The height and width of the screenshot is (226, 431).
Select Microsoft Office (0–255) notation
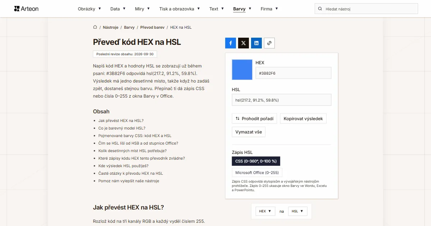click(257, 173)
